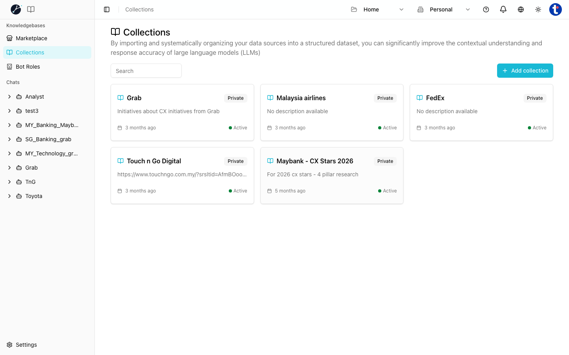Click the Touch n Go Digital book icon

(121, 161)
